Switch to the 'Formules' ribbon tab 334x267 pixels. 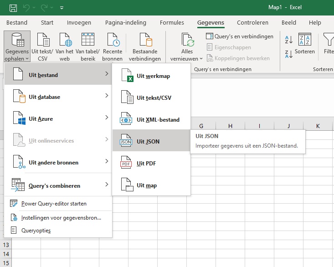coord(172,23)
